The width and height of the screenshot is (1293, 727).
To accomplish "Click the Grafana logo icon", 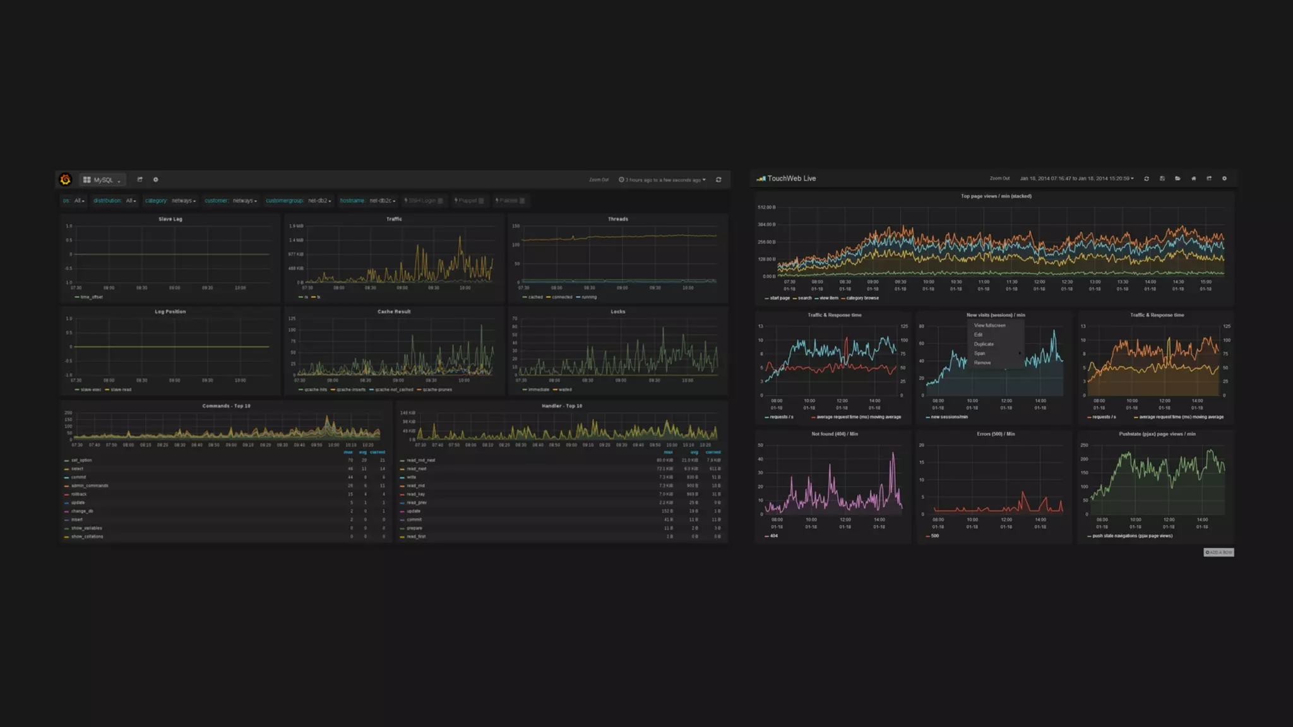I will click(66, 180).
